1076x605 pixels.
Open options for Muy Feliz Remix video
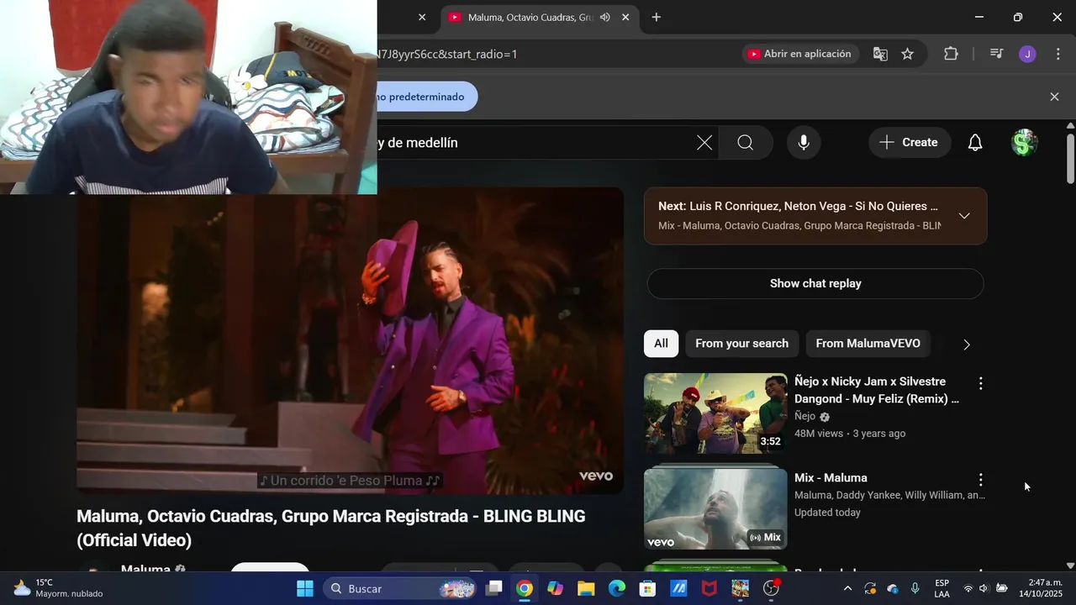click(980, 383)
